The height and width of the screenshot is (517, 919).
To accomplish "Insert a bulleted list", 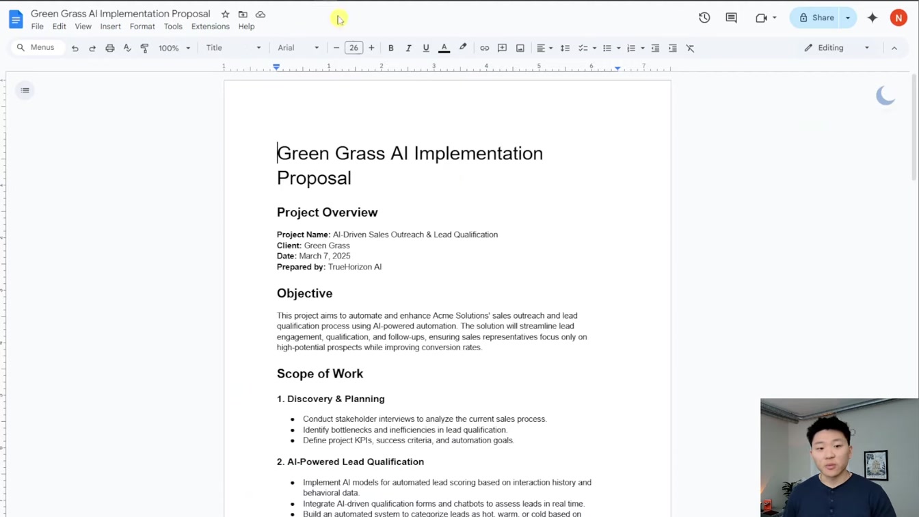I will click(607, 48).
